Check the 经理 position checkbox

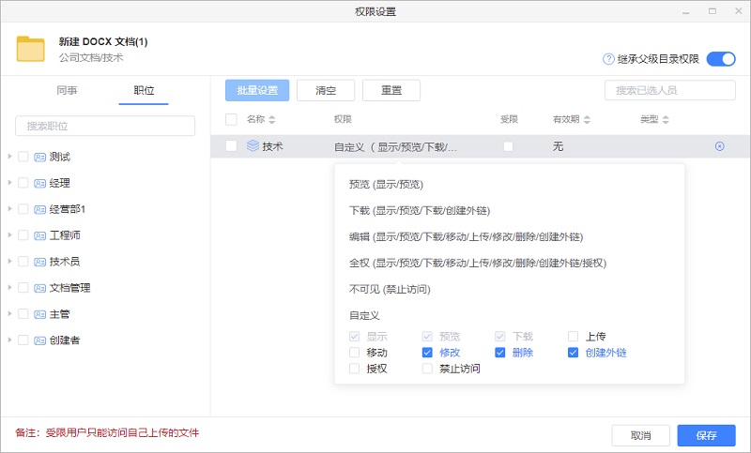tap(23, 182)
